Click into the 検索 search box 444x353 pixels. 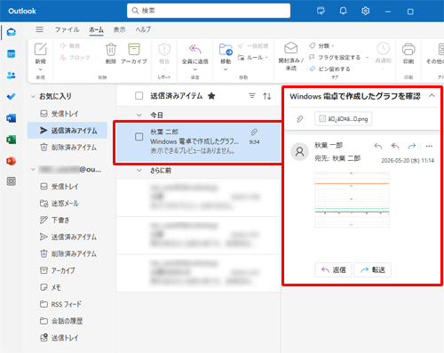(x=209, y=11)
